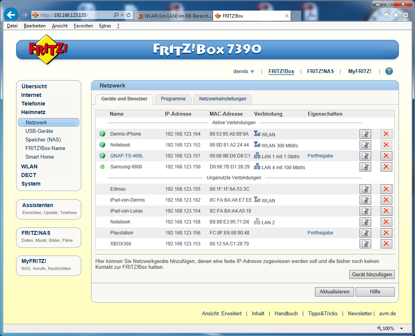Go back with the browser back arrow
The image size is (415, 336).
click(11, 15)
